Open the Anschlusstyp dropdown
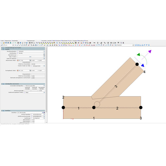Viewport: 166px width, 166px height. (44, 53)
